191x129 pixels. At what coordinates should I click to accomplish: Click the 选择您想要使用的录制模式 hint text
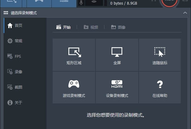click(116, 115)
